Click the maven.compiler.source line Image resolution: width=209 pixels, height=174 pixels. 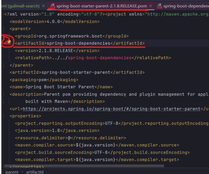pyautogui.click(x=97, y=145)
